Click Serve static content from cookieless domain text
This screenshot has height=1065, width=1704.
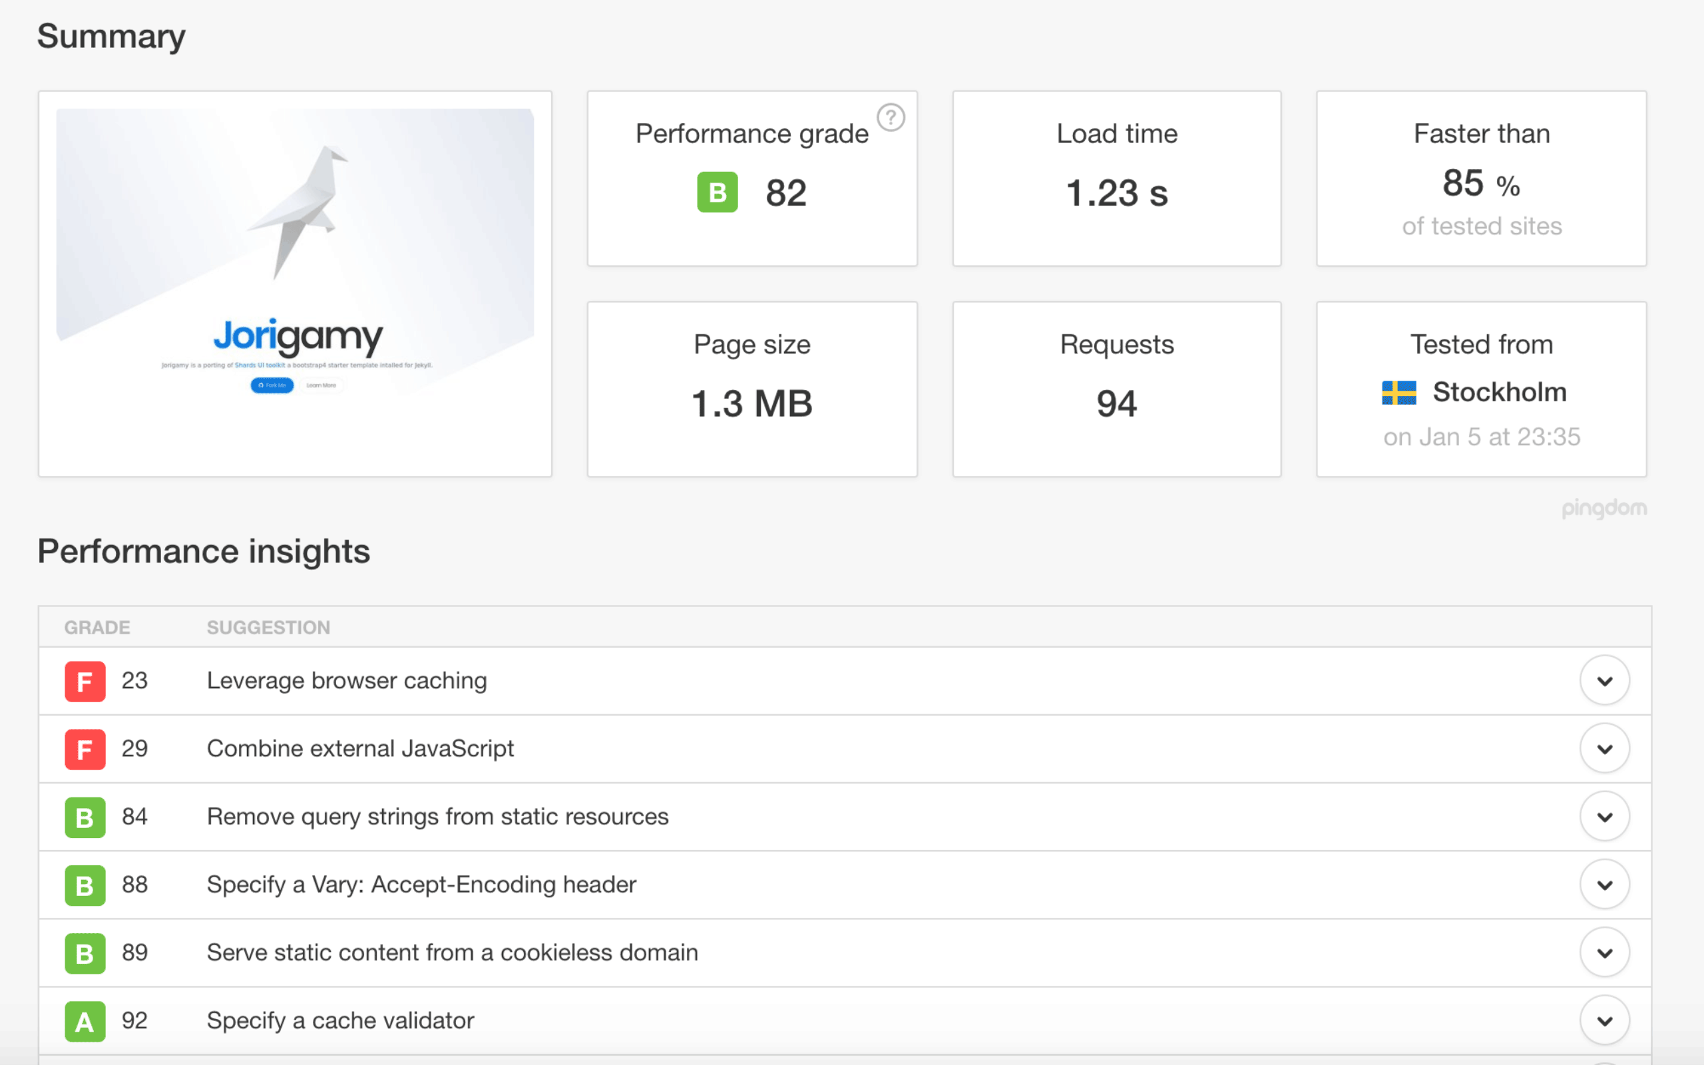[x=452, y=953]
